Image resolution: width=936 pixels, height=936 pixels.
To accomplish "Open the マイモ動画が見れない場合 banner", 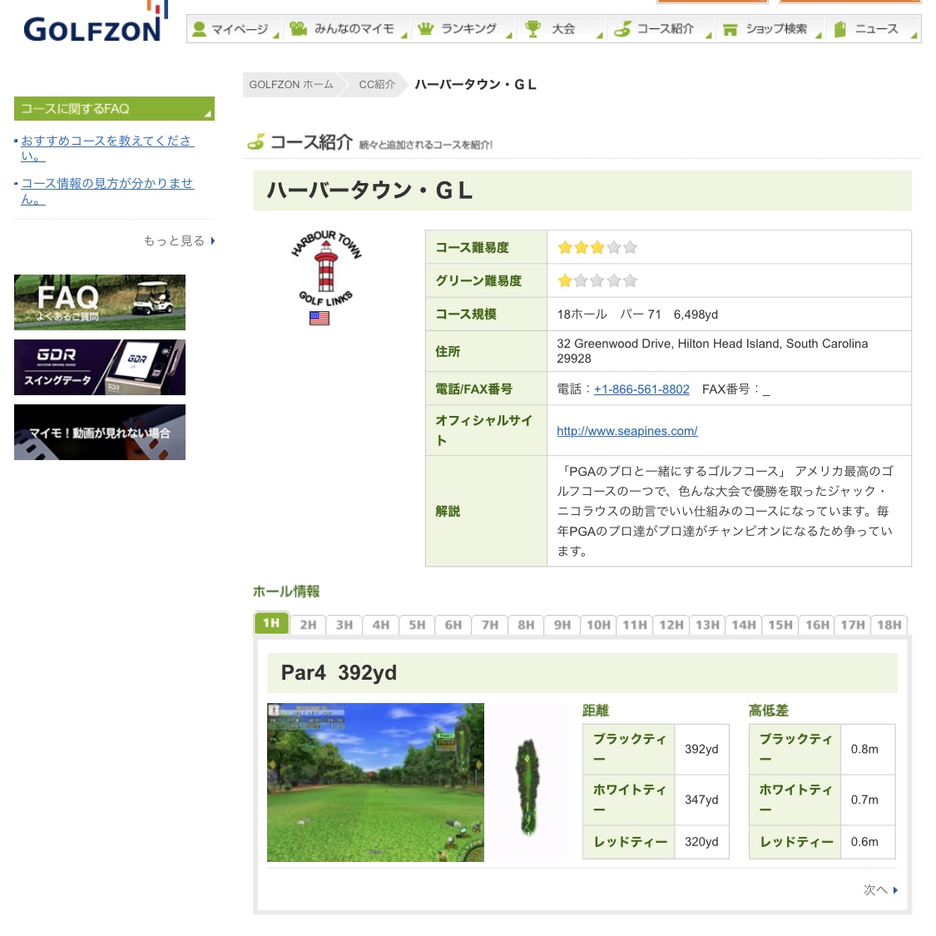I will 100,432.
